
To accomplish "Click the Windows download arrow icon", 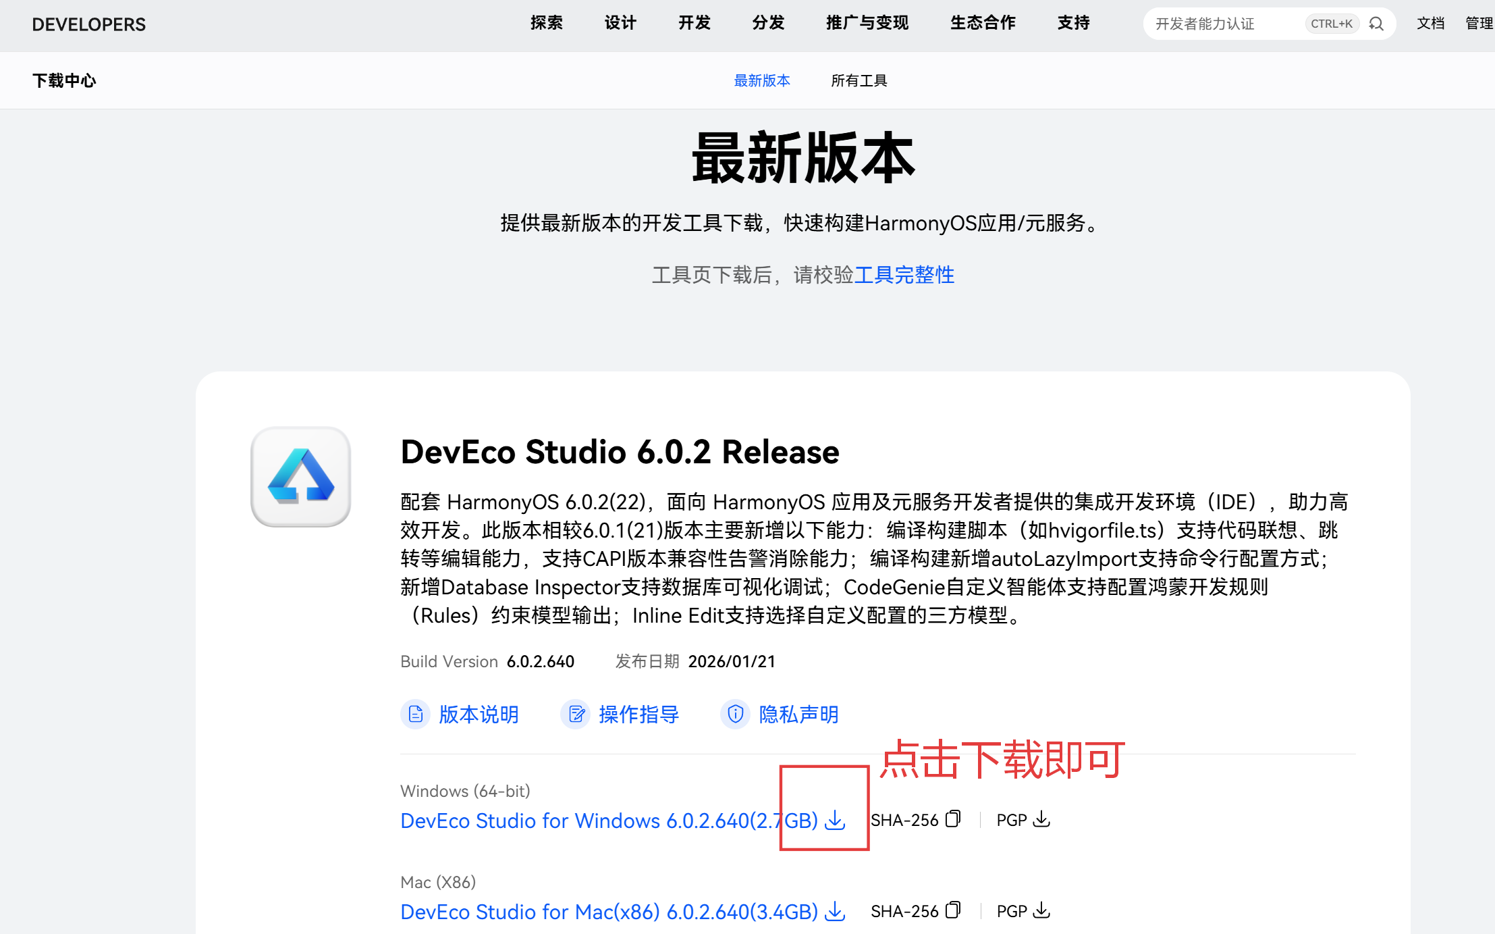I will click(x=836, y=820).
